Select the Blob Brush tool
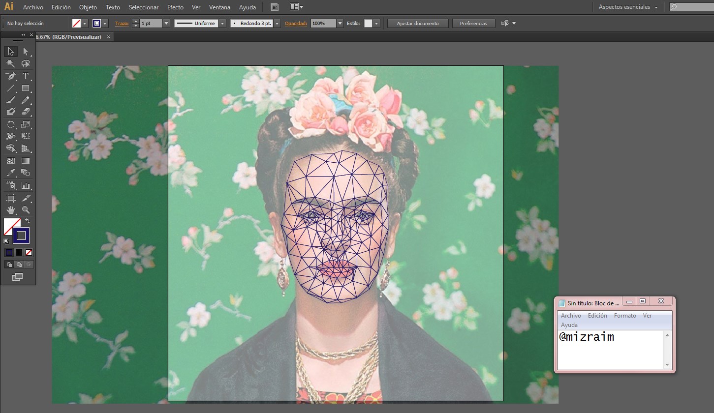714x413 pixels. coord(11,112)
